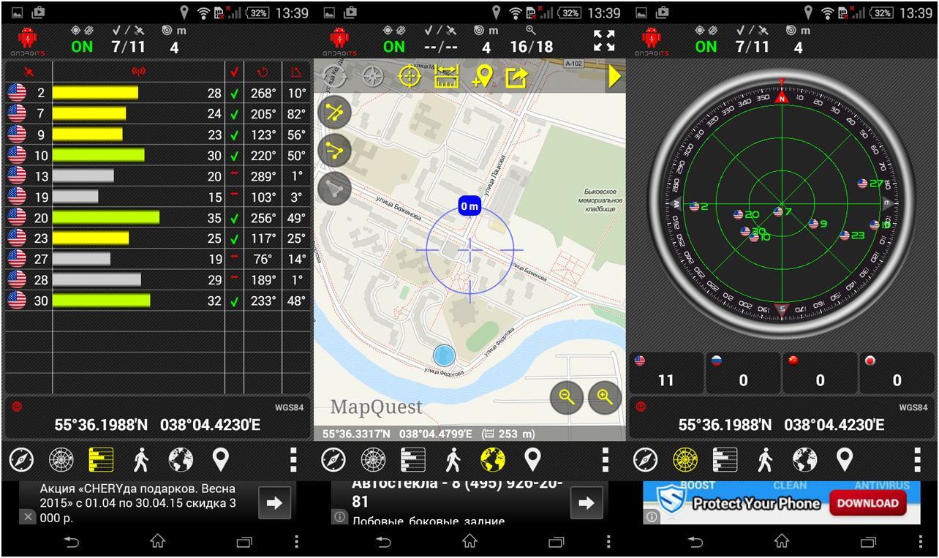Zoom in on the map
This screenshot has width=939, height=558.
[x=604, y=397]
